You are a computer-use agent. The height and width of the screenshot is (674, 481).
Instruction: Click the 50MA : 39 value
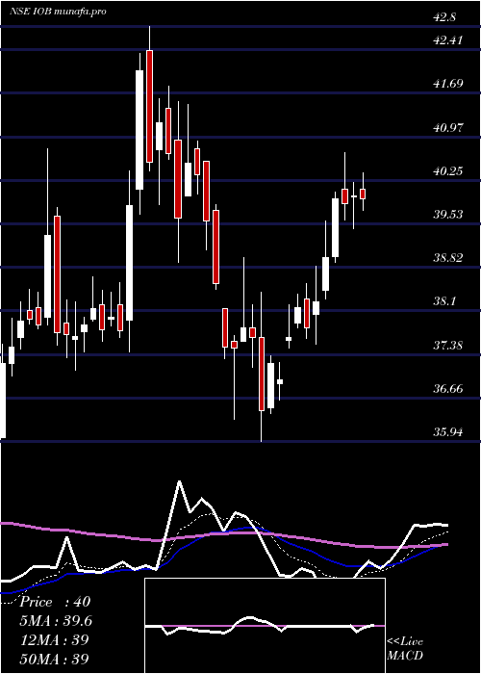tap(55, 659)
